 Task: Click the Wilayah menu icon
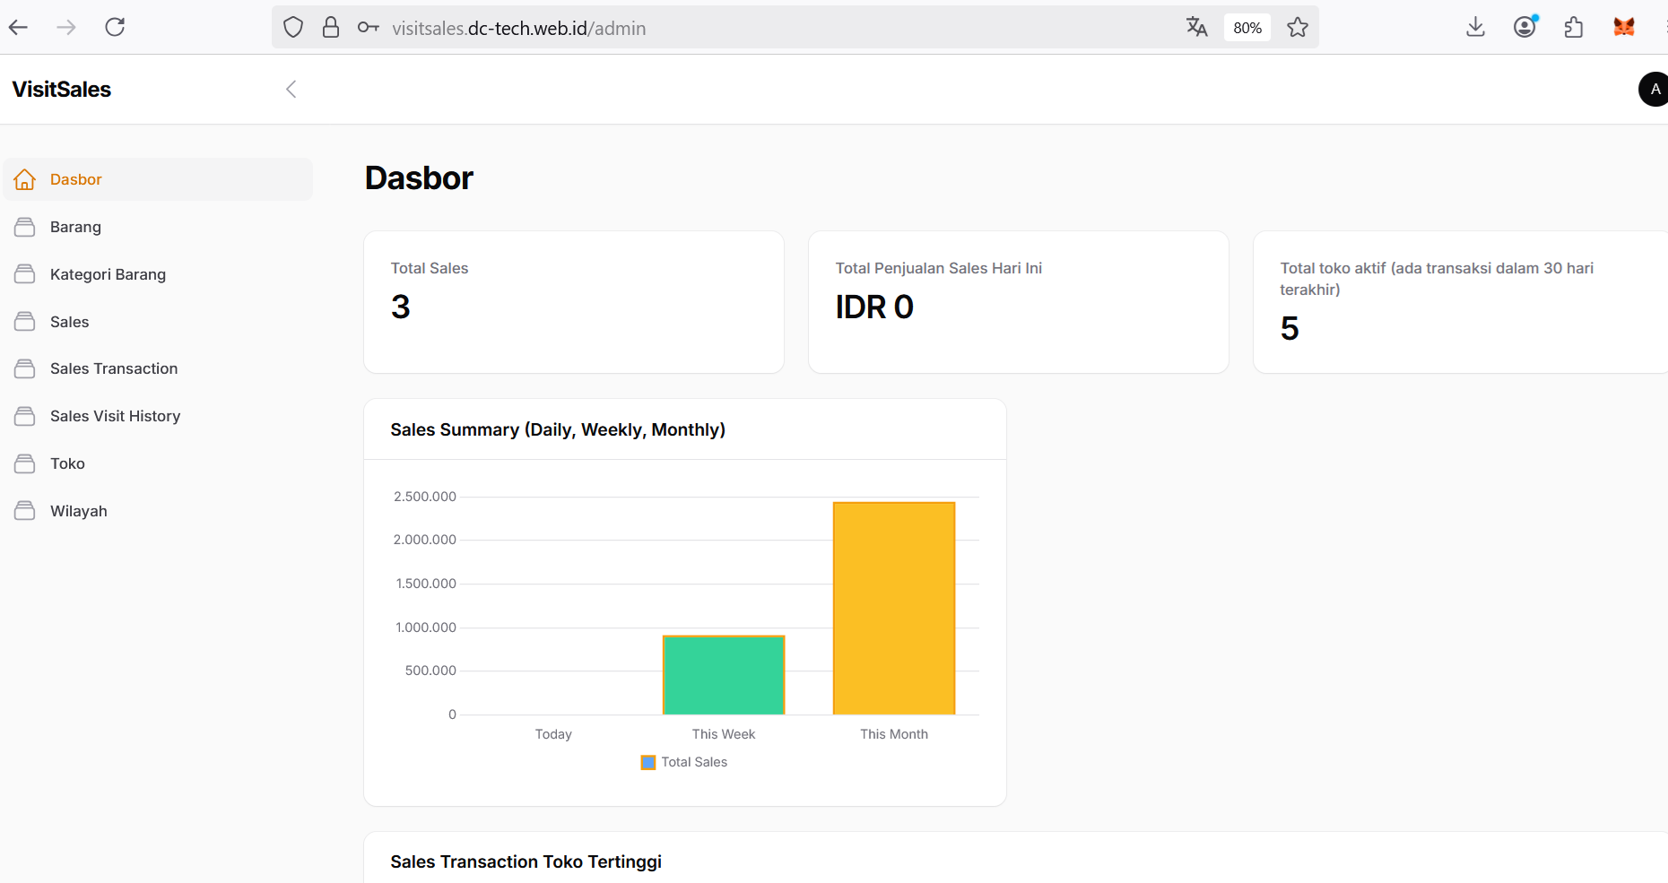point(24,510)
